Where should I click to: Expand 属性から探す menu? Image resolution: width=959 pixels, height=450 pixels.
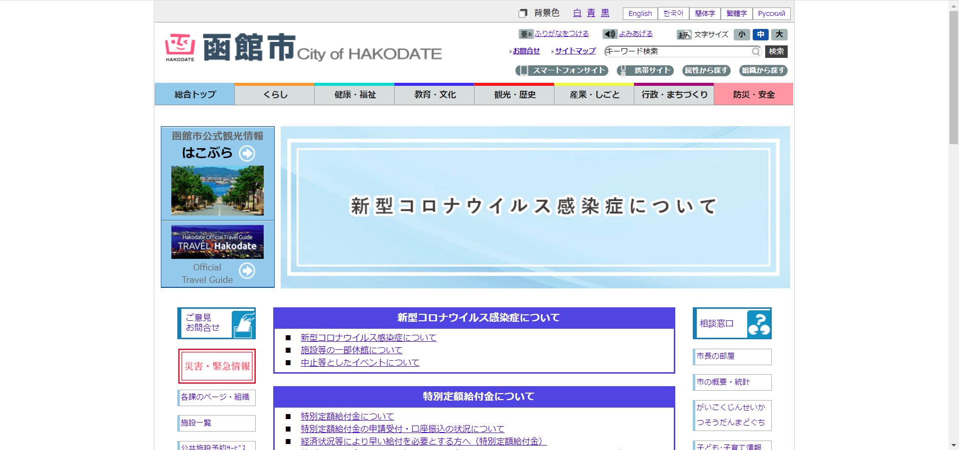click(706, 70)
